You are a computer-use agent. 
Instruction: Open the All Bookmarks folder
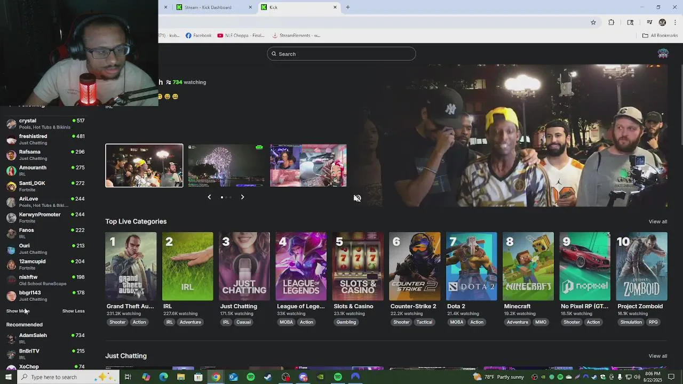[660, 36]
